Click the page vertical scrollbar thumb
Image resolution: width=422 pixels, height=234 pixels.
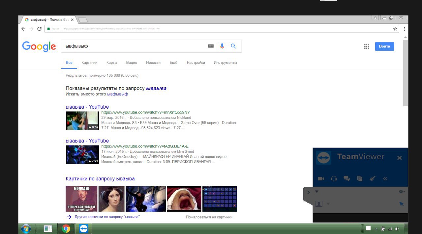(x=406, y=73)
